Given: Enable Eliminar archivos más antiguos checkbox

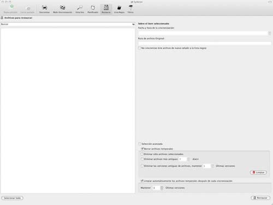Looking at the screenshot, I should tap(142, 159).
